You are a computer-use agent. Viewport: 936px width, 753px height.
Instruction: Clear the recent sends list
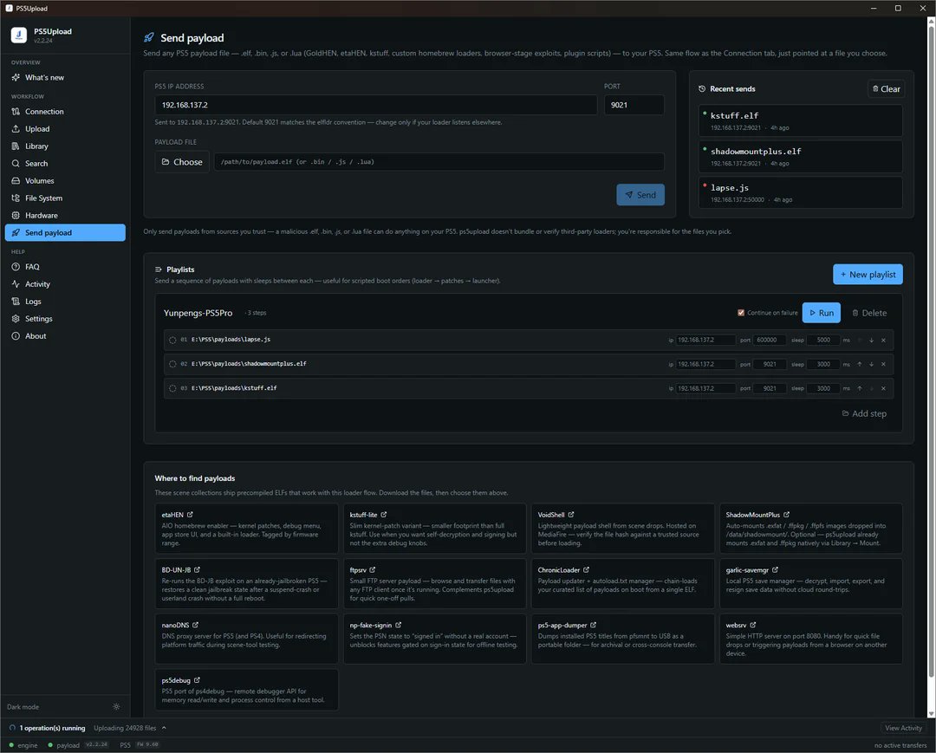tap(886, 89)
